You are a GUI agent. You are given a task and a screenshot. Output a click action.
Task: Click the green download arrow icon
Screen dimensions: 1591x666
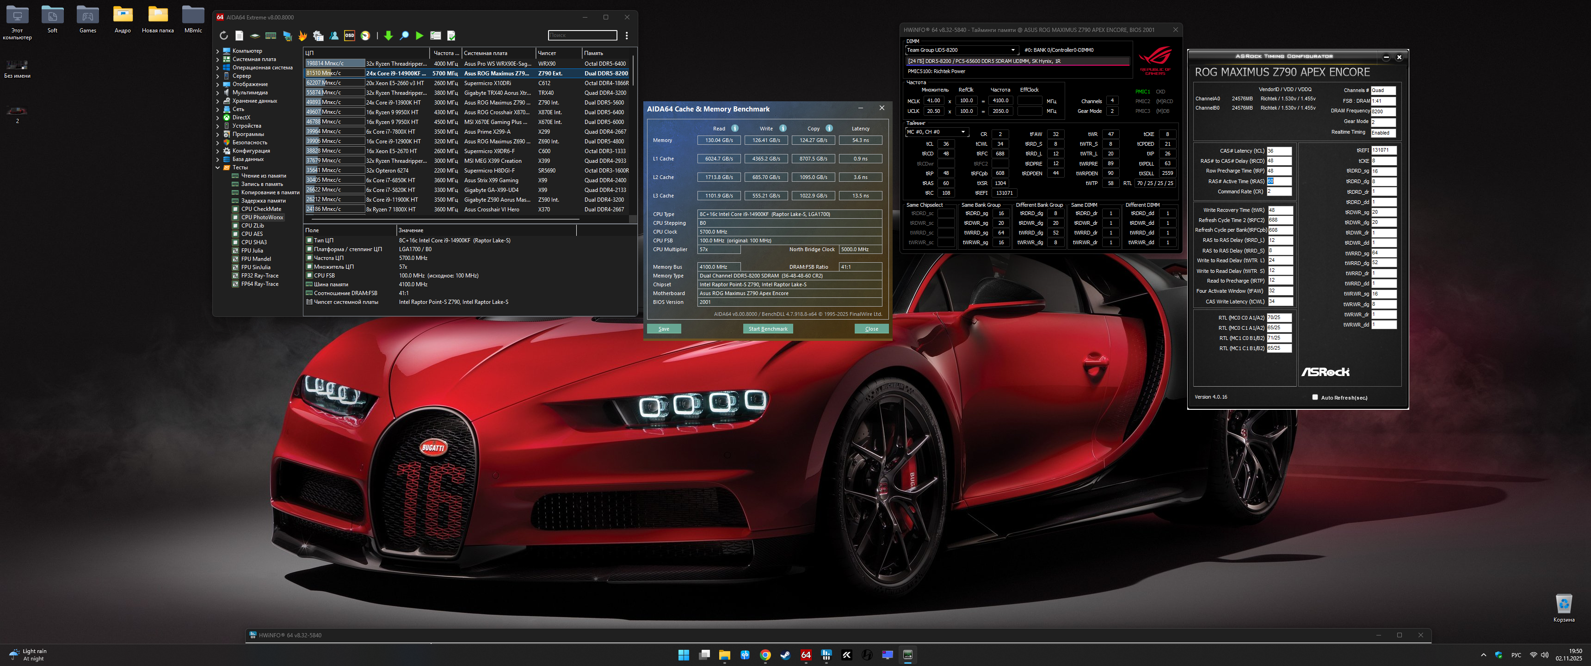click(x=388, y=36)
